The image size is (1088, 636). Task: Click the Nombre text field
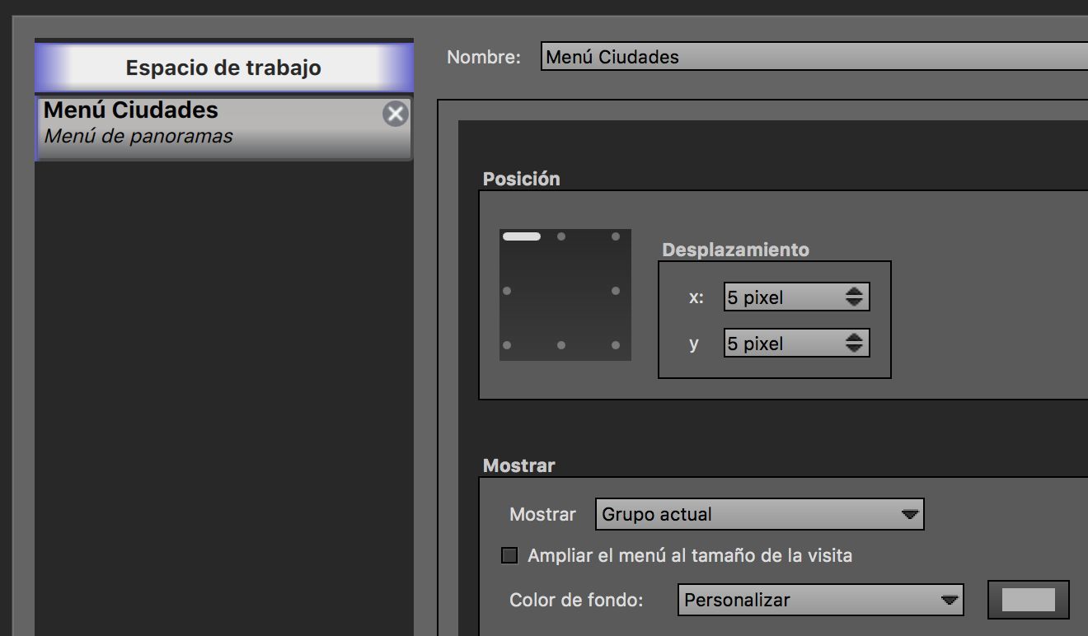coord(814,57)
